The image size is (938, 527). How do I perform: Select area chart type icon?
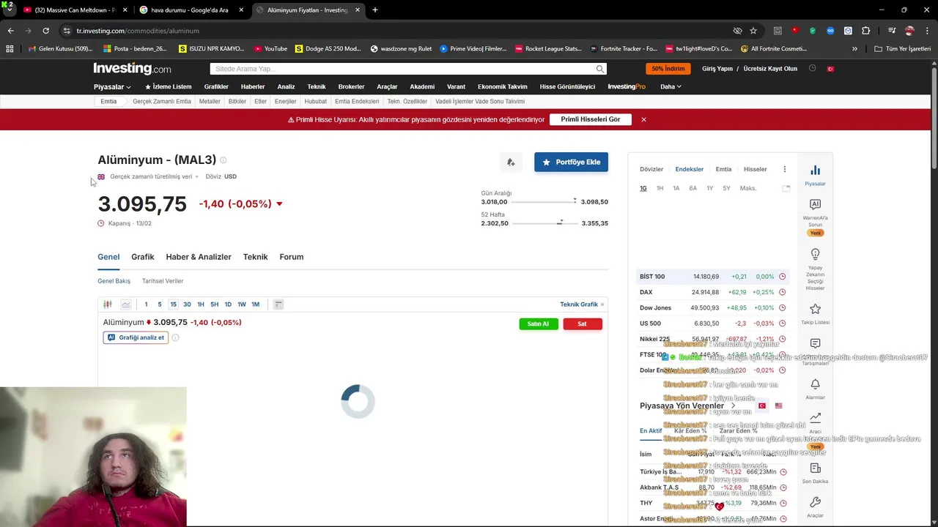[126, 304]
